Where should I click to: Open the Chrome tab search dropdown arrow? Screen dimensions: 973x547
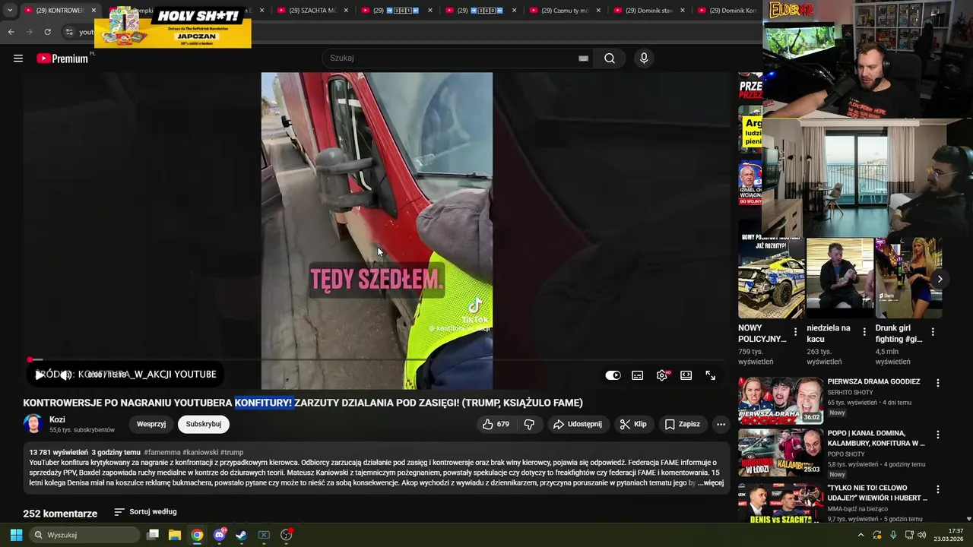(9, 11)
